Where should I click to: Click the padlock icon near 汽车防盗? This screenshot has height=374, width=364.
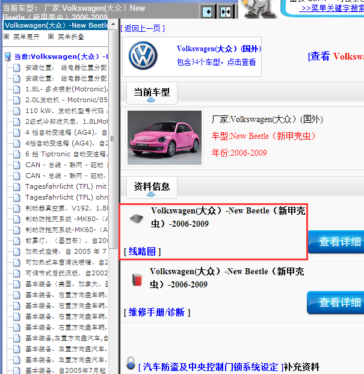point(131,363)
